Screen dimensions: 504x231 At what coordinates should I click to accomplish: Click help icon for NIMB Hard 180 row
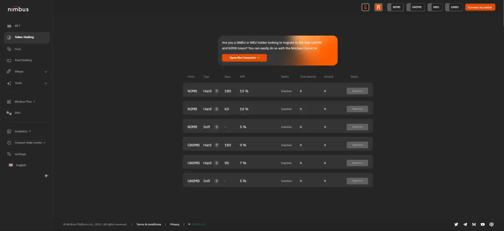pyautogui.click(x=216, y=91)
